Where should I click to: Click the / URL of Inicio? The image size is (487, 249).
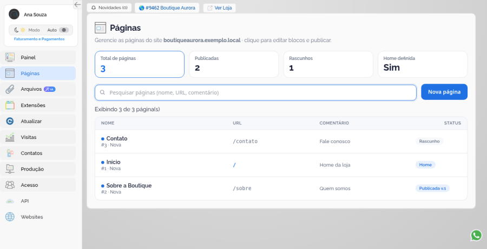(x=234, y=165)
